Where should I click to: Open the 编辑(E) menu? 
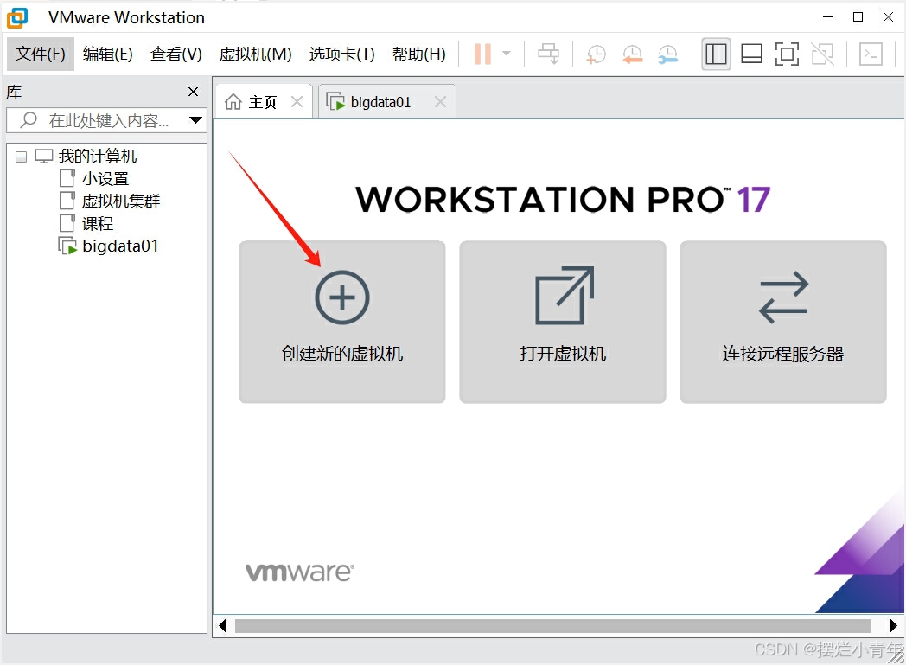pos(108,54)
